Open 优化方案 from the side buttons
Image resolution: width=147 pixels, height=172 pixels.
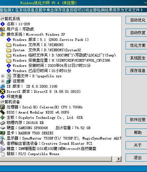(136, 45)
